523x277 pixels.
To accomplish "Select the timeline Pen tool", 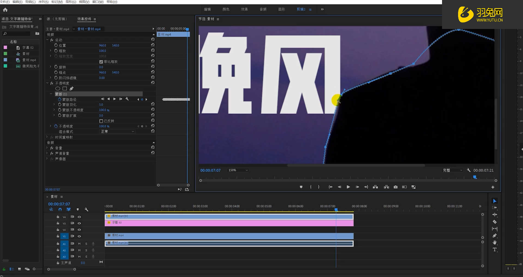I will (495, 236).
